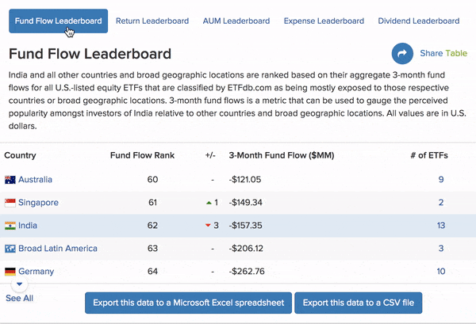Image resolution: width=476 pixels, height=324 pixels.
Task: Click the See All link
Action: coord(20,299)
